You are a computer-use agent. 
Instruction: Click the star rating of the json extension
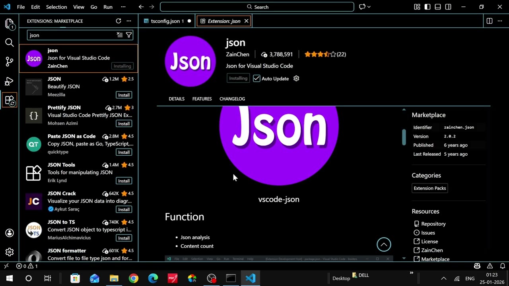pyautogui.click(x=325, y=54)
